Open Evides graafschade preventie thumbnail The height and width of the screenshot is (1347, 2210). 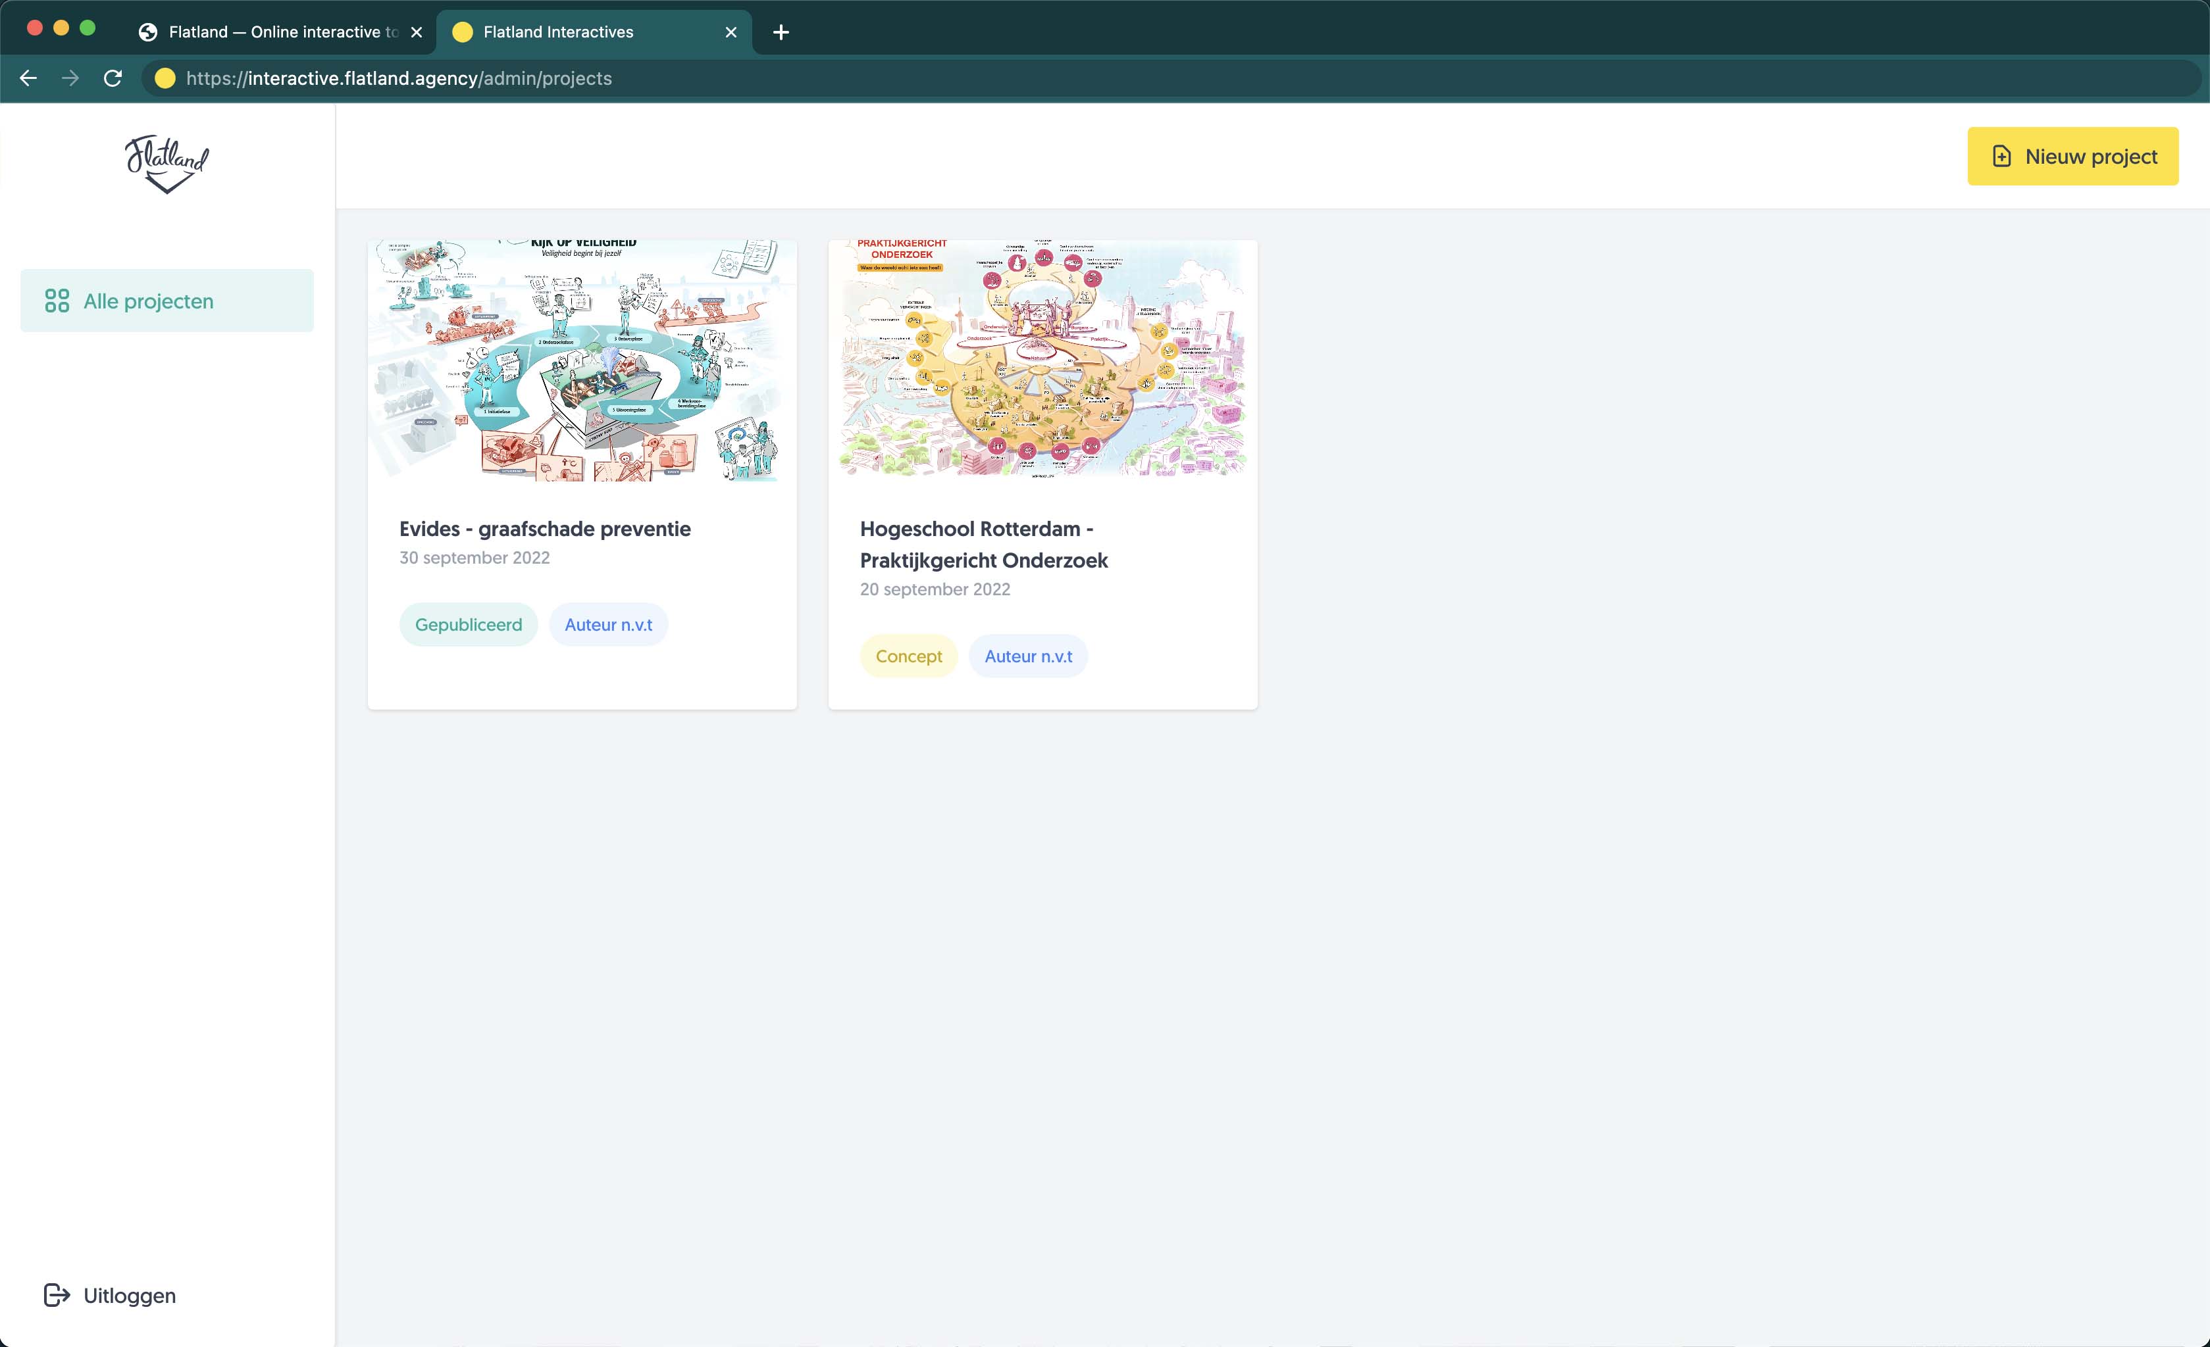click(x=582, y=360)
